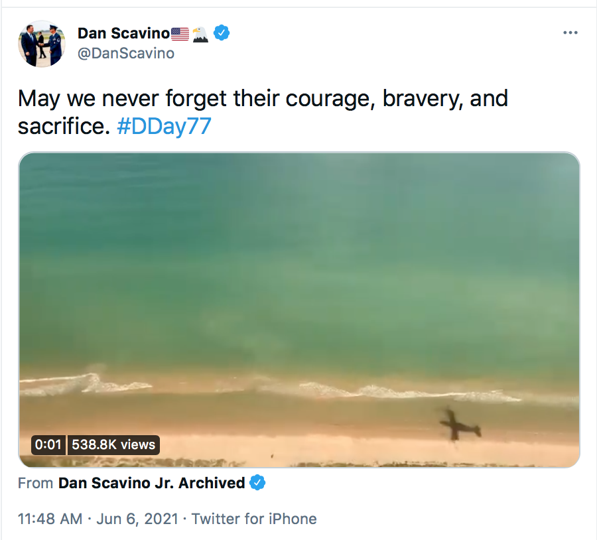Click the airplane silhouette in the video
597x540 pixels.
459,424
